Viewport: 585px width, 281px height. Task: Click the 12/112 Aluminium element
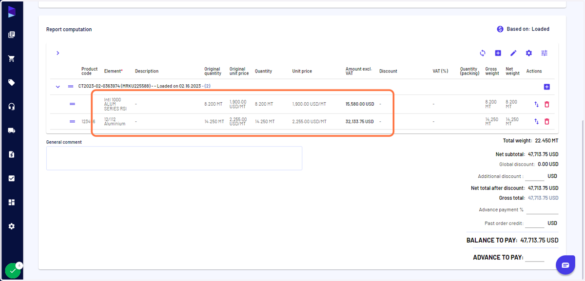coord(115,121)
